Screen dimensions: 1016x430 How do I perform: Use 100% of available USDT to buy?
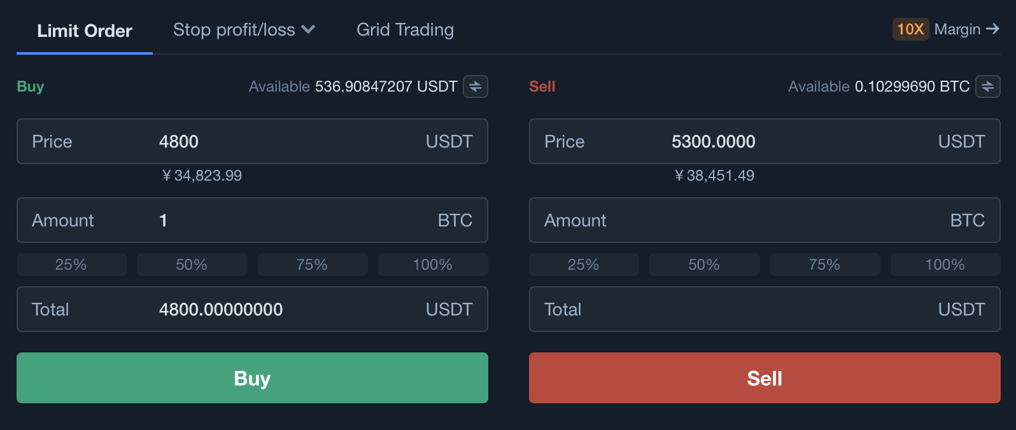click(433, 265)
